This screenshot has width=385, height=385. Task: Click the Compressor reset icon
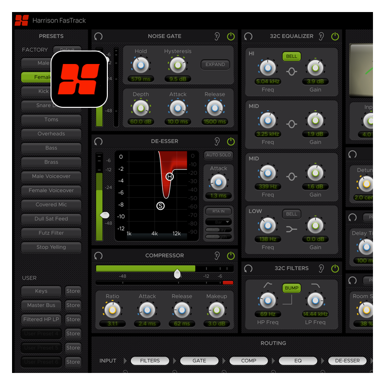[99, 256]
